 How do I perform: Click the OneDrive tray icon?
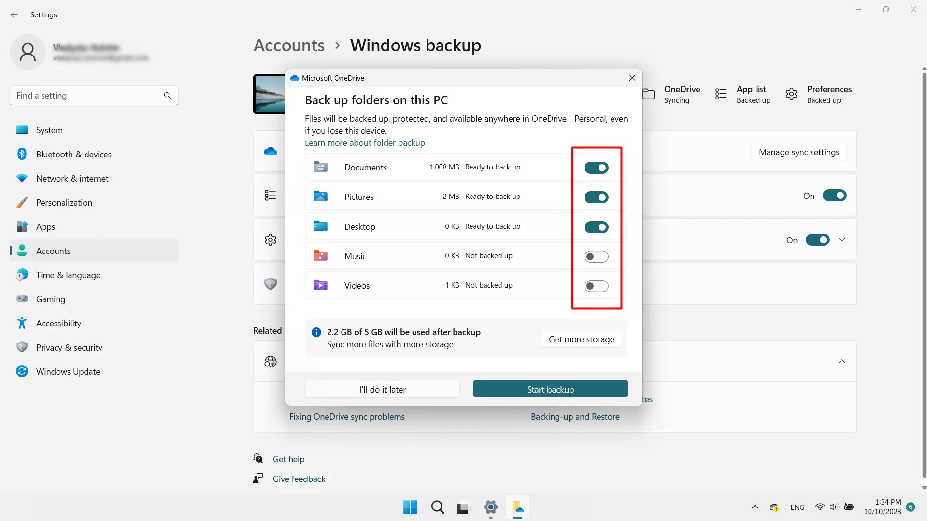click(774, 507)
